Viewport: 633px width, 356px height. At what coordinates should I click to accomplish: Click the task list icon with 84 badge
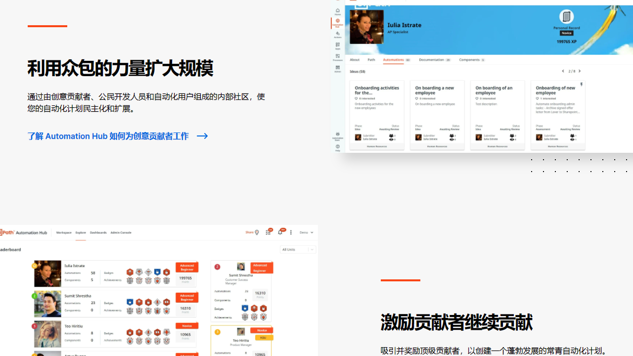[x=268, y=232]
